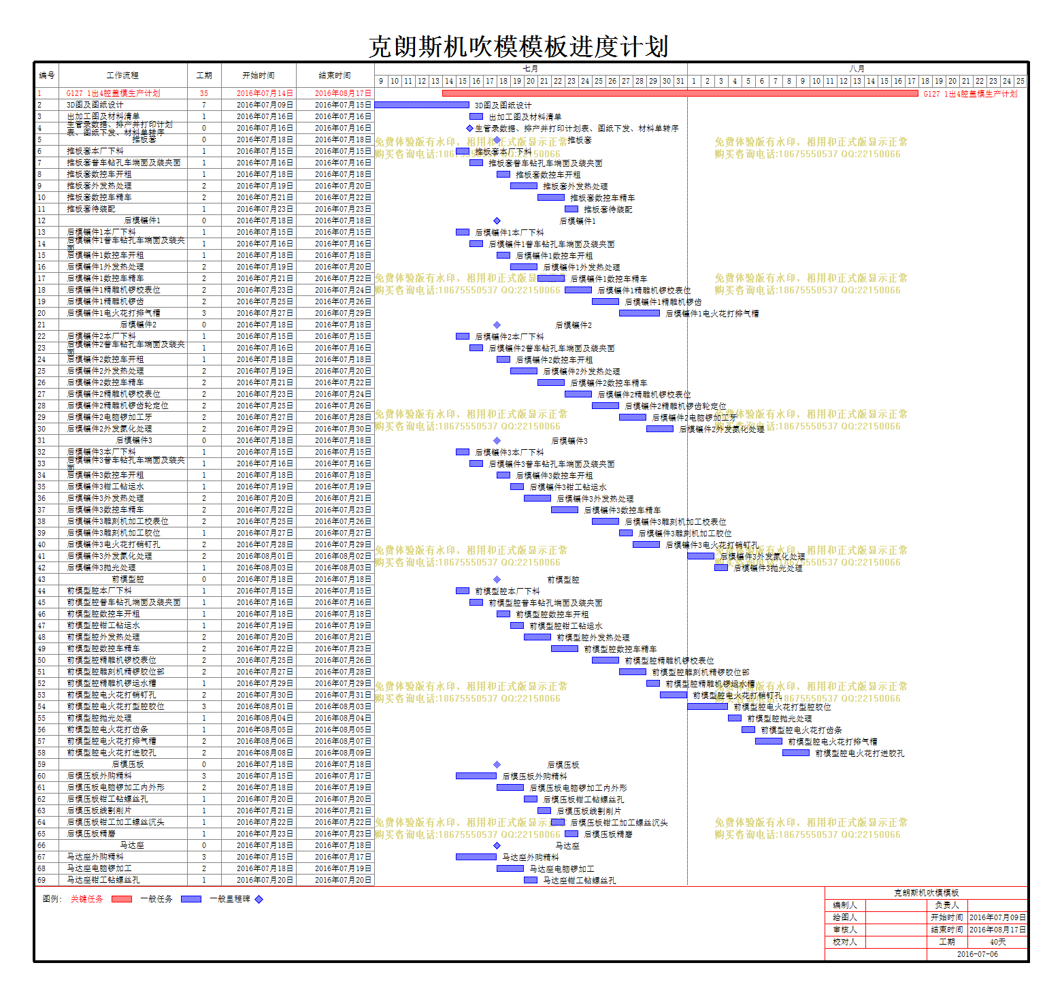Click the 编制人 label in the title block
This screenshot has height=995, width=1062.
point(845,905)
